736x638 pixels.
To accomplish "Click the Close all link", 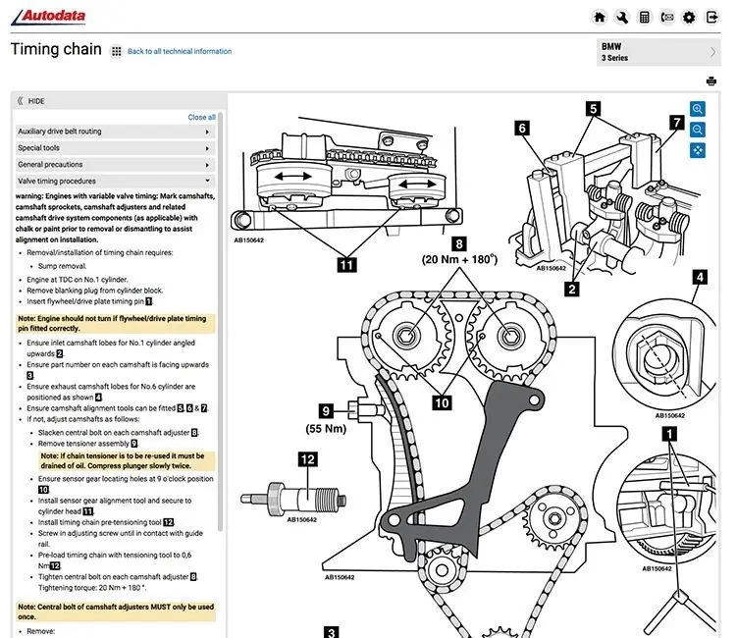I will [x=201, y=117].
